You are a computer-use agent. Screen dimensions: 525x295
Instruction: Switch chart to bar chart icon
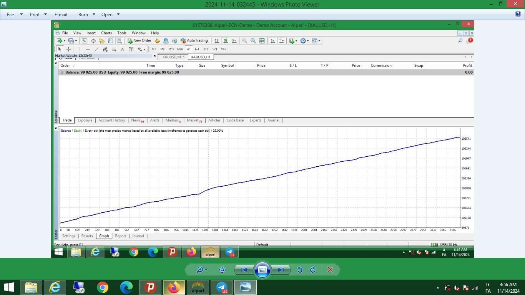217,41
